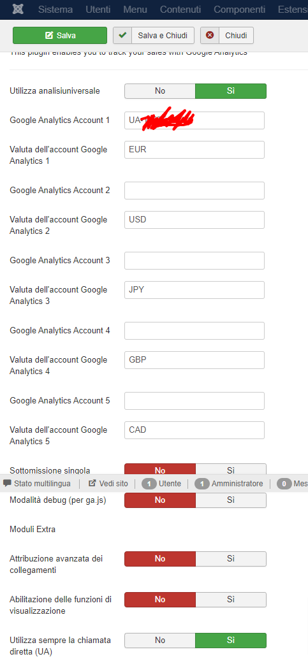Open the Componenti menu
The height and width of the screenshot is (666, 308).
(240, 10)
